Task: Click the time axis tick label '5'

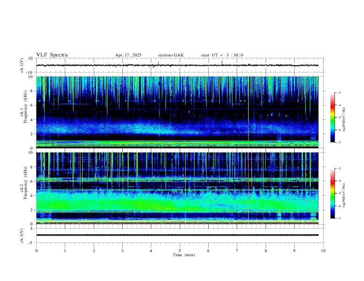Action: pos(180,251)
